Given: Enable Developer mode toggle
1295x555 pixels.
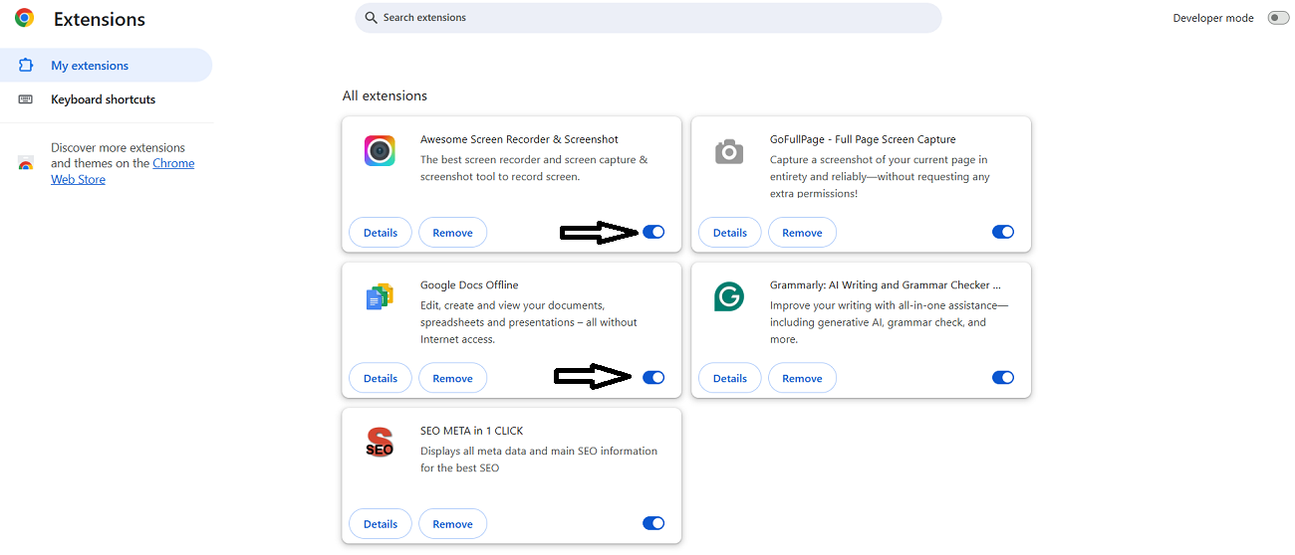Looking at the screenshot, I should pos(1278,18).
